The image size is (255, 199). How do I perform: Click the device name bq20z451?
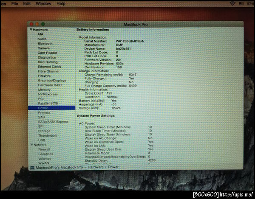pyautogui.click(x=123, y=49)
